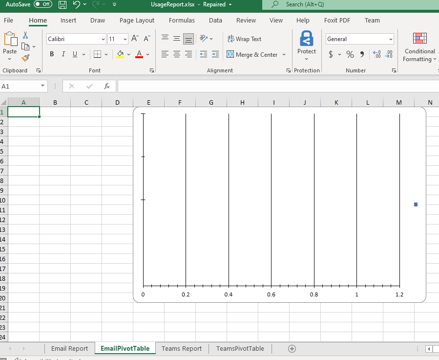Toggle the AutoSave switch
The width and height of the screenshot is (439, 360).
pos(43,4)
